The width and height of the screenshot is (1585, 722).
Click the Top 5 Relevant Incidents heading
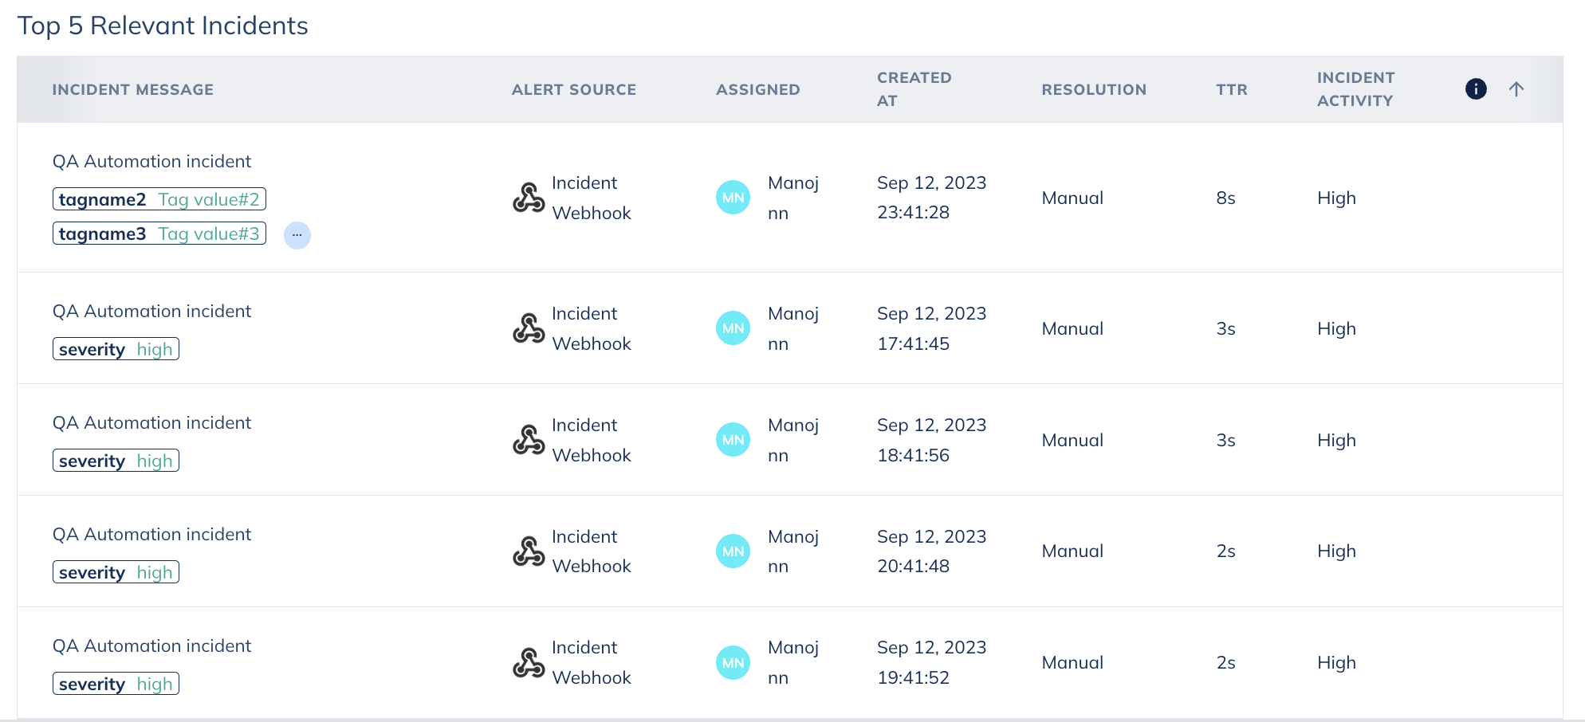click(x=163, y=26)
